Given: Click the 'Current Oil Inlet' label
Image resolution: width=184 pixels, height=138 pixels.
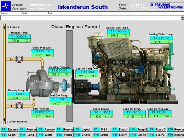Looking at the screenshot, I should pyautogui.click(x=17, y=121).
